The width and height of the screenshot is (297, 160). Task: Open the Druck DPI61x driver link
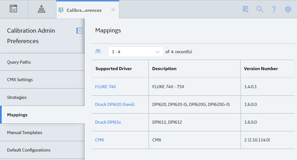[x=108, y=122]
